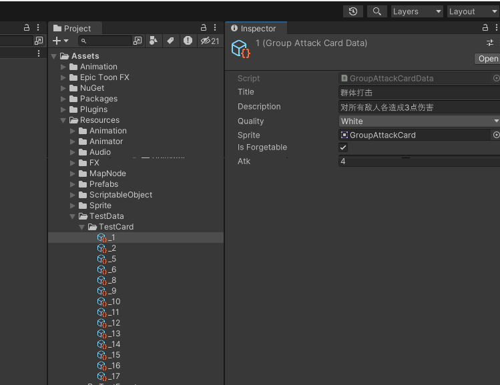Collapse the TestCard folder
Image resolution: width=500 pixels, height=385 pixels.
(82, 227)
